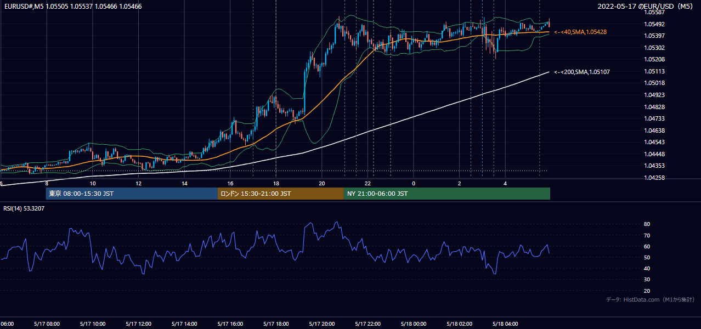This screenshot has width=701, height=329.
Task: Click hour label 22 below price chart
Action: [x=368, y=183]
